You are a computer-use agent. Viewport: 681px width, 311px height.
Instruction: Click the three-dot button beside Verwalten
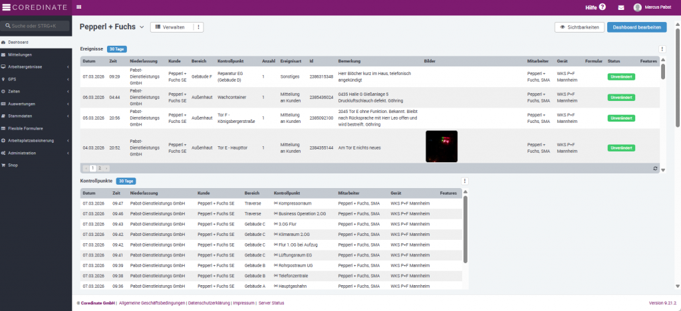(x=199, y=27)
